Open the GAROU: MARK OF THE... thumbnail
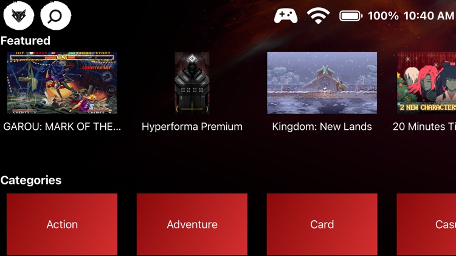This screenshot has height=256, width=456. (x=62, y=83)
